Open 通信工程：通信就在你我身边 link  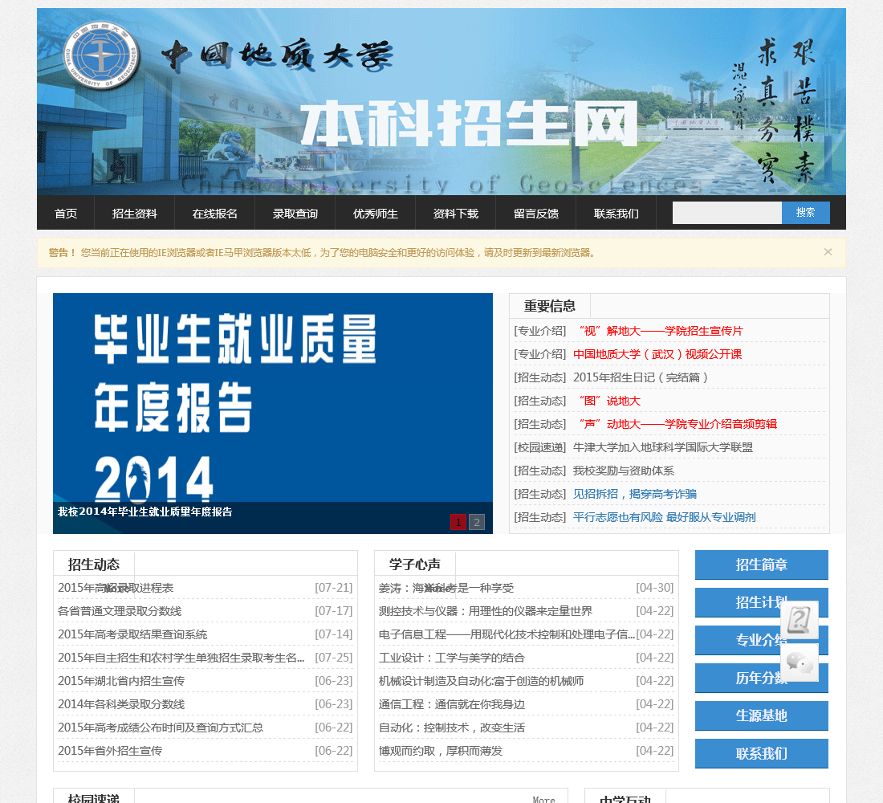(x=452, y=704)
